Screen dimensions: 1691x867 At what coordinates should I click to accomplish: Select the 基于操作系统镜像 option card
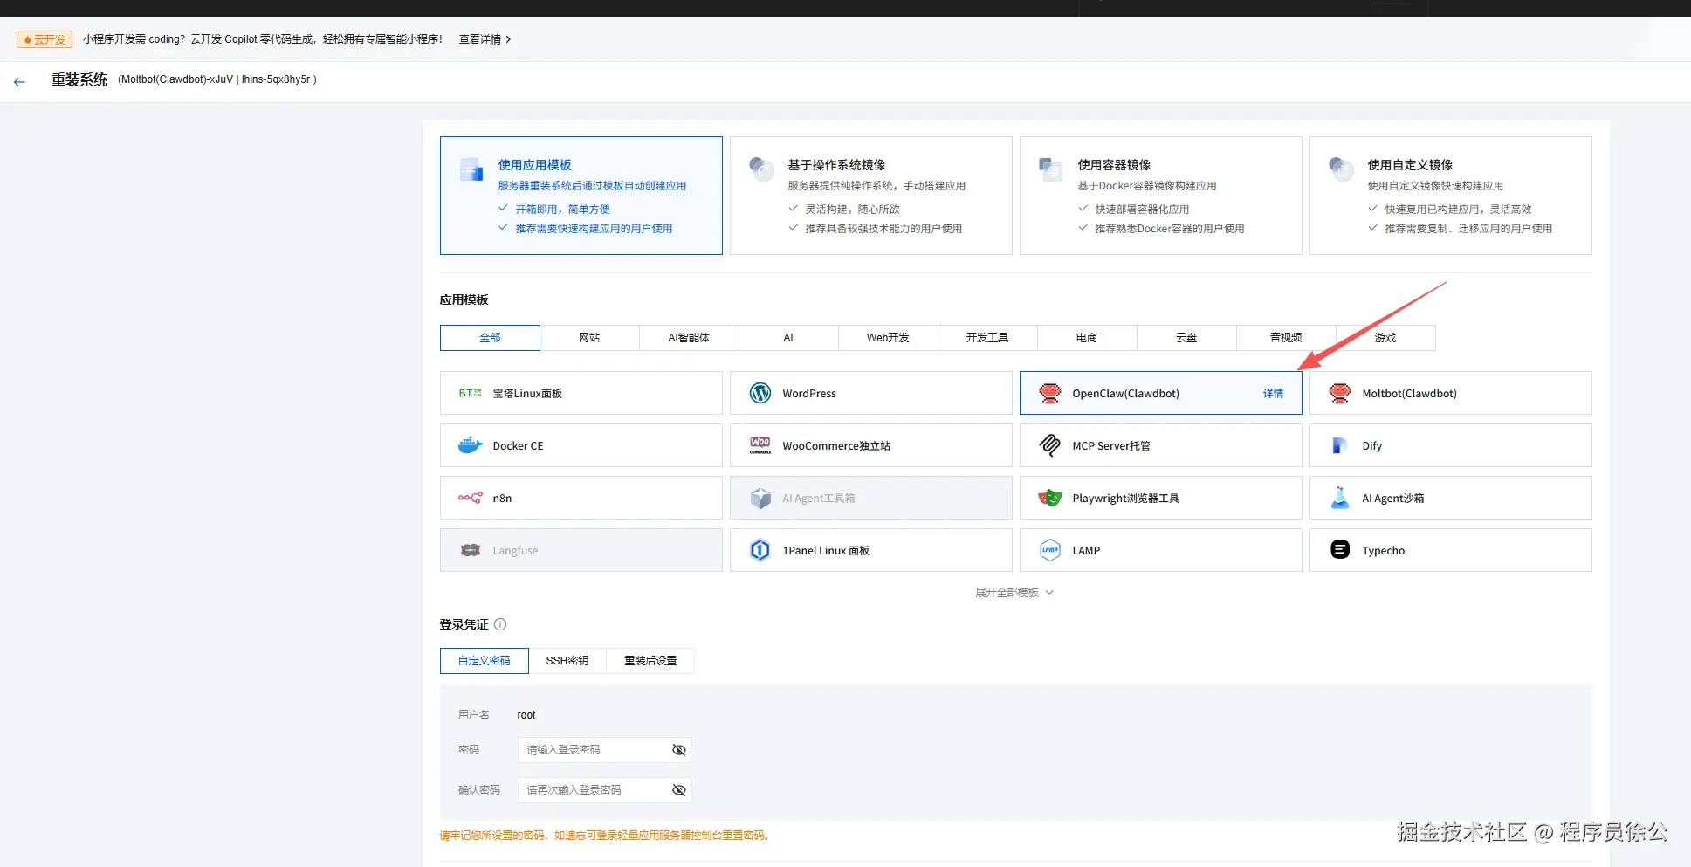871,196
